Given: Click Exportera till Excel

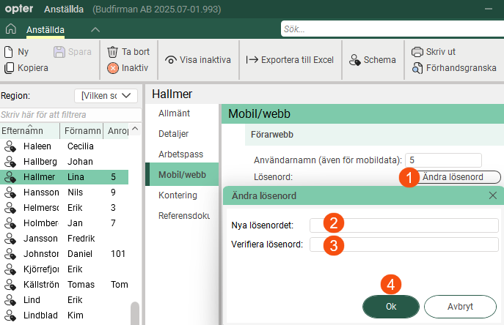Looking at the screenshot, I should 290,60.
